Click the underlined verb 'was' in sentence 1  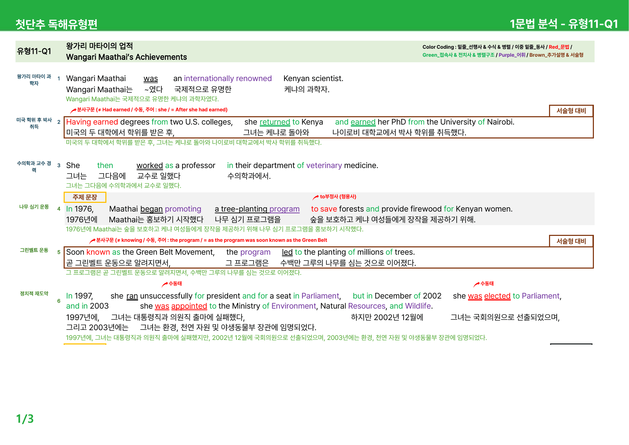tap(151, 79)
